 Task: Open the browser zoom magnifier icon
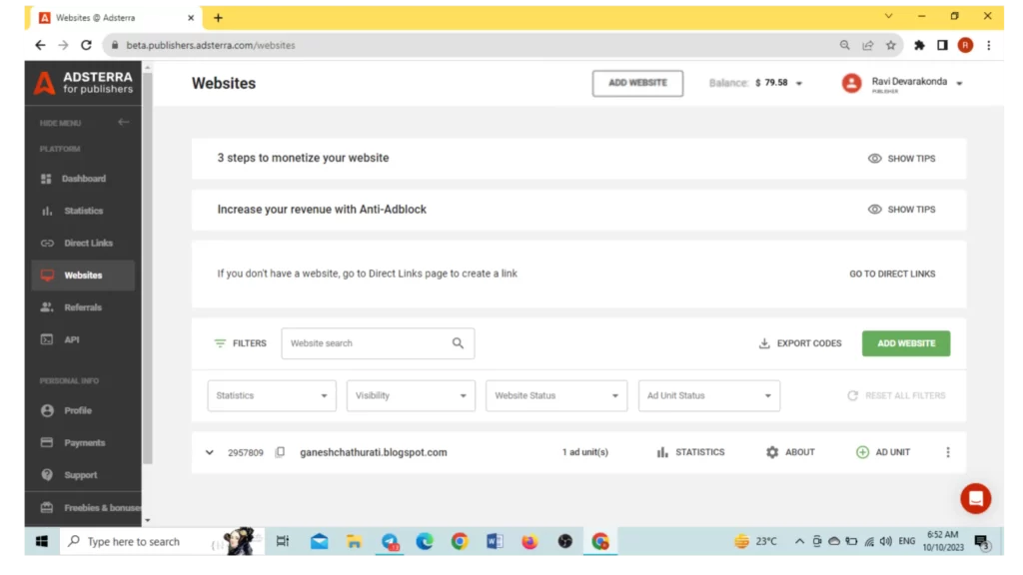[845, 45]
